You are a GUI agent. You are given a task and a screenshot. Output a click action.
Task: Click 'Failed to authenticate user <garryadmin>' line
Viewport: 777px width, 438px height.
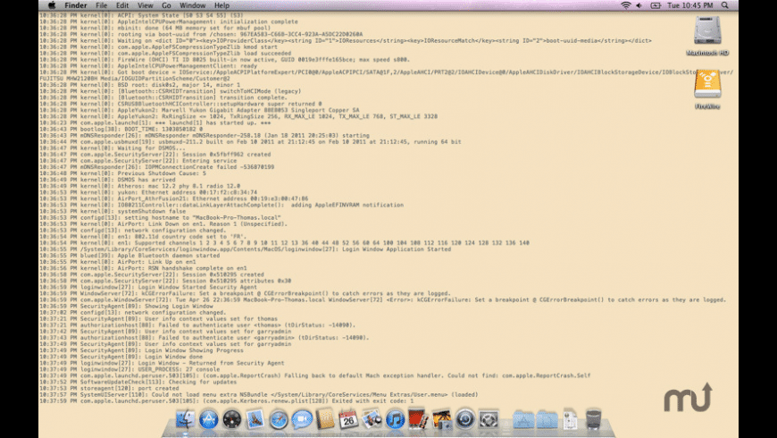[x=205, y=337]
